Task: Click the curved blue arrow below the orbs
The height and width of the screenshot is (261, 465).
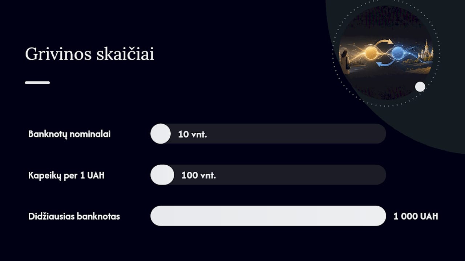Action: (385, 63)
